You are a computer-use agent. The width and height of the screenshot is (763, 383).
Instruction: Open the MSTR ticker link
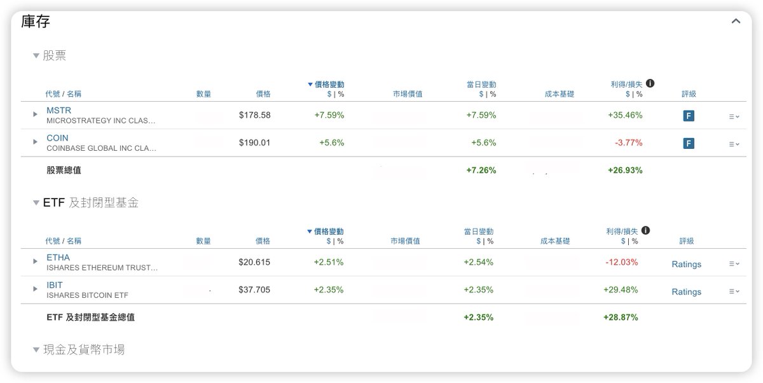pyautogui.click(x=59, y=110)
